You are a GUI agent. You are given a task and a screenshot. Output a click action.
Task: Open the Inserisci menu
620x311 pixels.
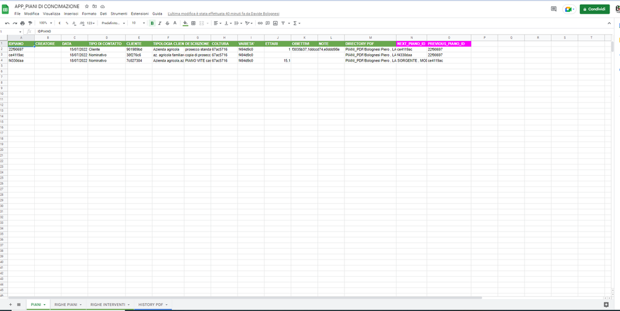tap(71, 14)
